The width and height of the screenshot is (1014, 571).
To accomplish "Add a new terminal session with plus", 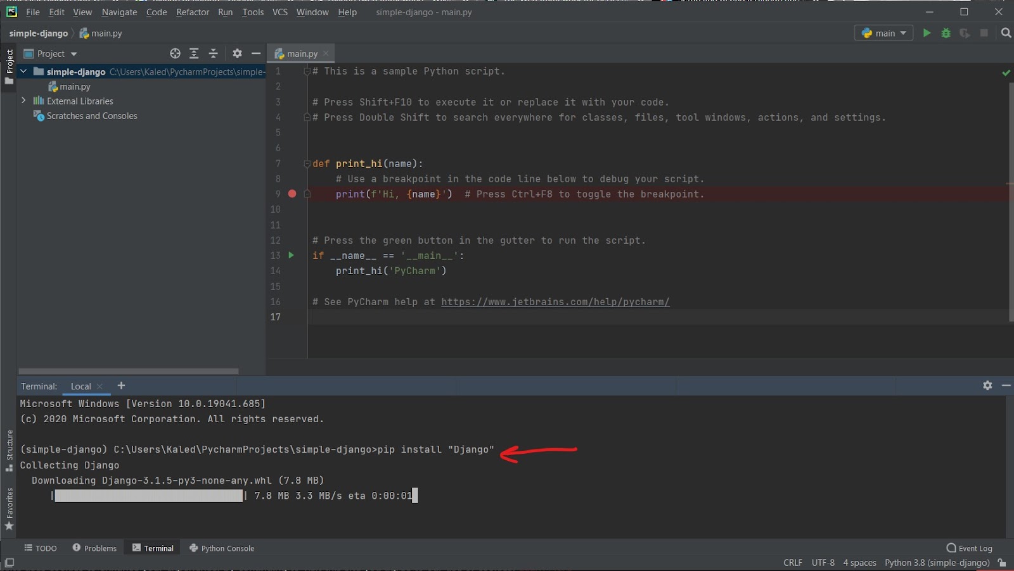I will click(121, 386).
